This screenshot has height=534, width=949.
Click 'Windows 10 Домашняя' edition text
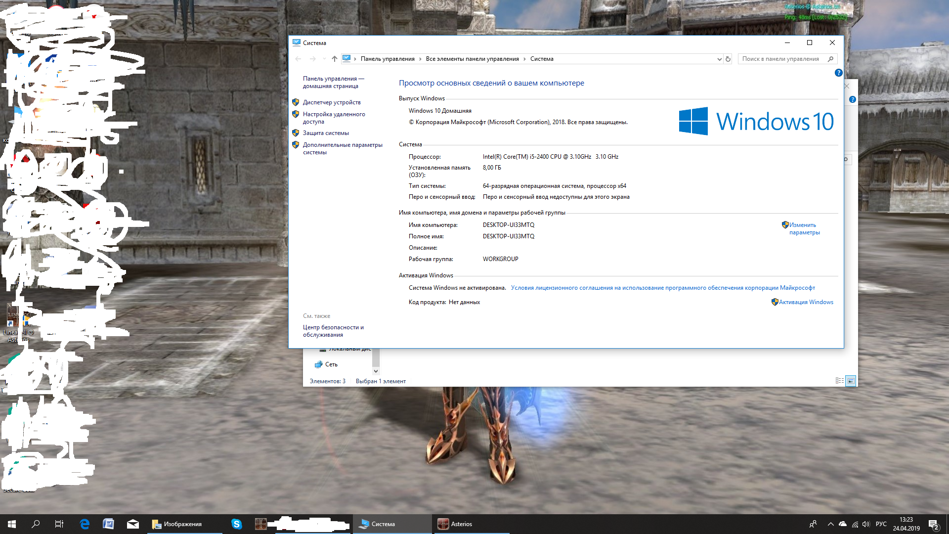pyautogui.click(x=440, y=111)
